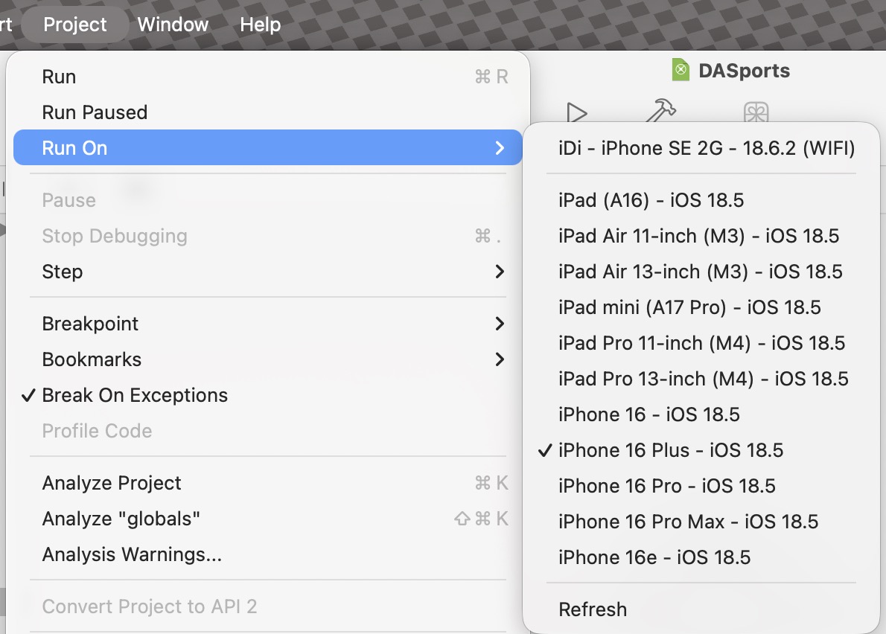Image resolution: width=886 pixels, height=634 pixels.
Task: Pick iPad mini (A17 Pro) simulator
Action: click(689, 307)
